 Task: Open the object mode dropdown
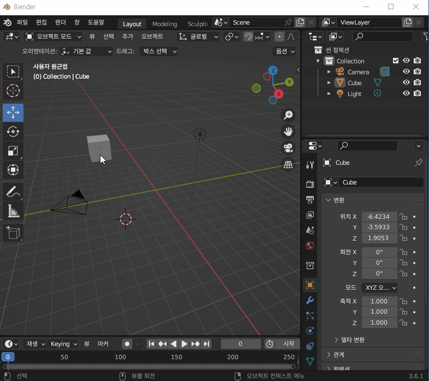(x=53, y=37)
